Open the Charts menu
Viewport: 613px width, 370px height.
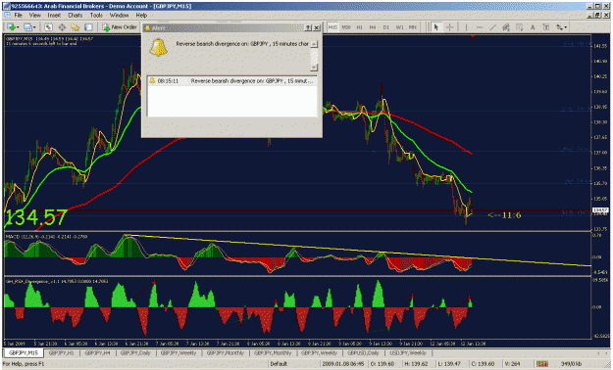[76, 16]
